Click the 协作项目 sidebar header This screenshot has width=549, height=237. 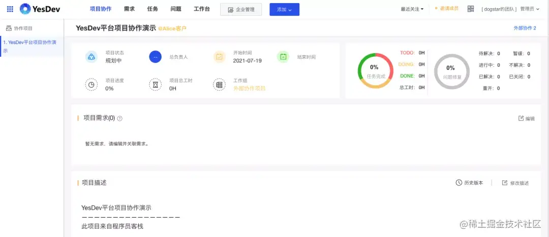point(19,28)
